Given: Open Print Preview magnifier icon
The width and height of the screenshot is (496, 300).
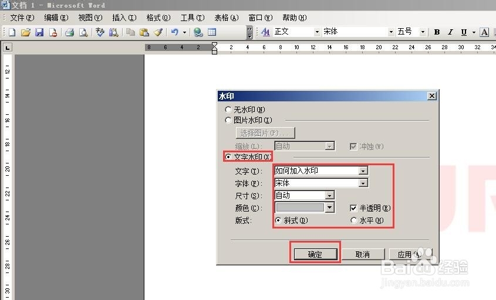Looking at the screenshot, I should 83,32.
